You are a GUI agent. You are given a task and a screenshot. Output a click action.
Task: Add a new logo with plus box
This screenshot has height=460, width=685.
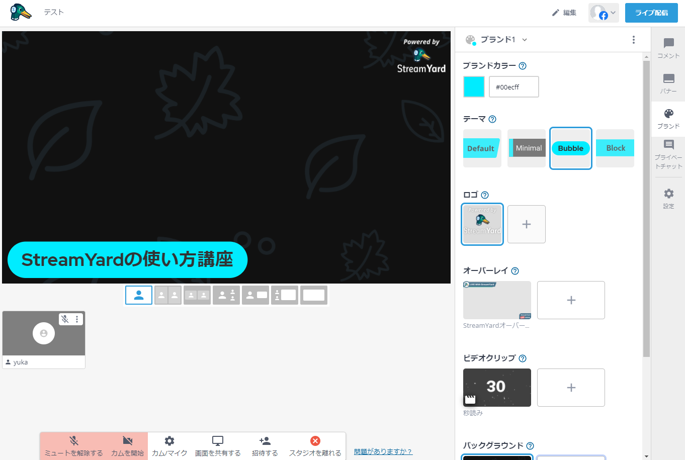tap(527, 224)
